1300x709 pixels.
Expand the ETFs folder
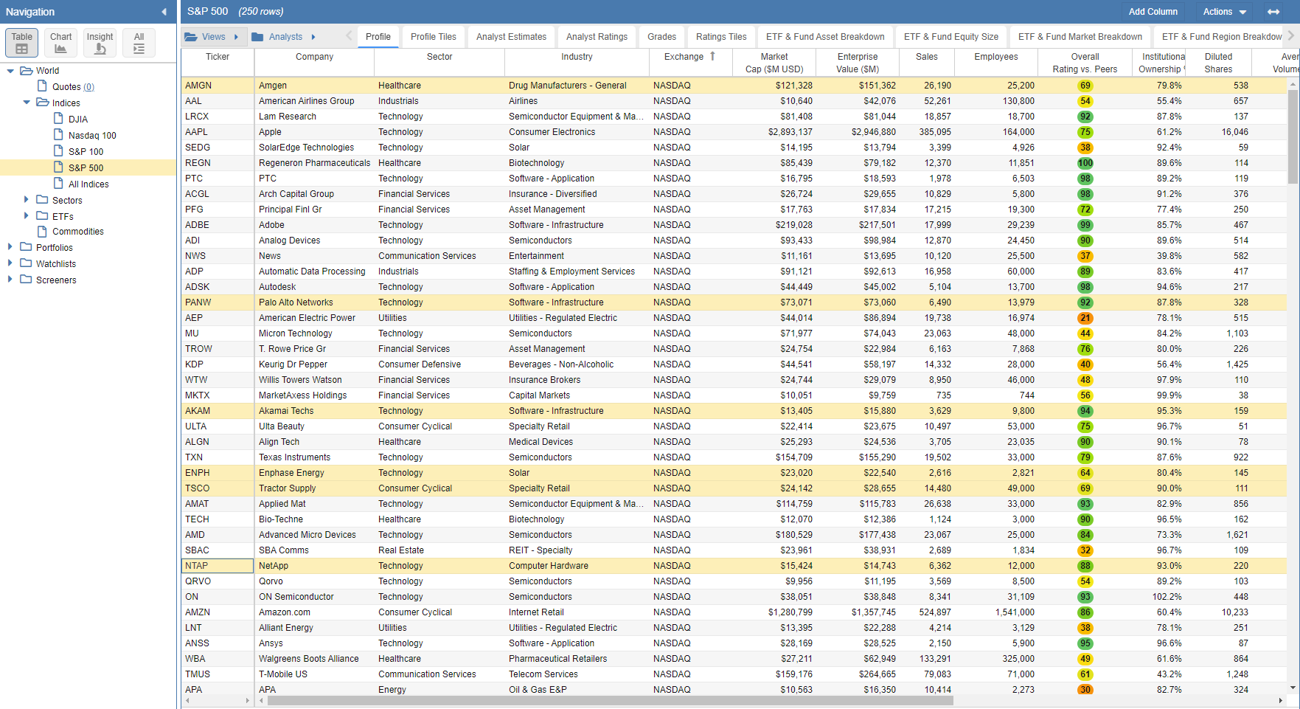tap(27, 215)
